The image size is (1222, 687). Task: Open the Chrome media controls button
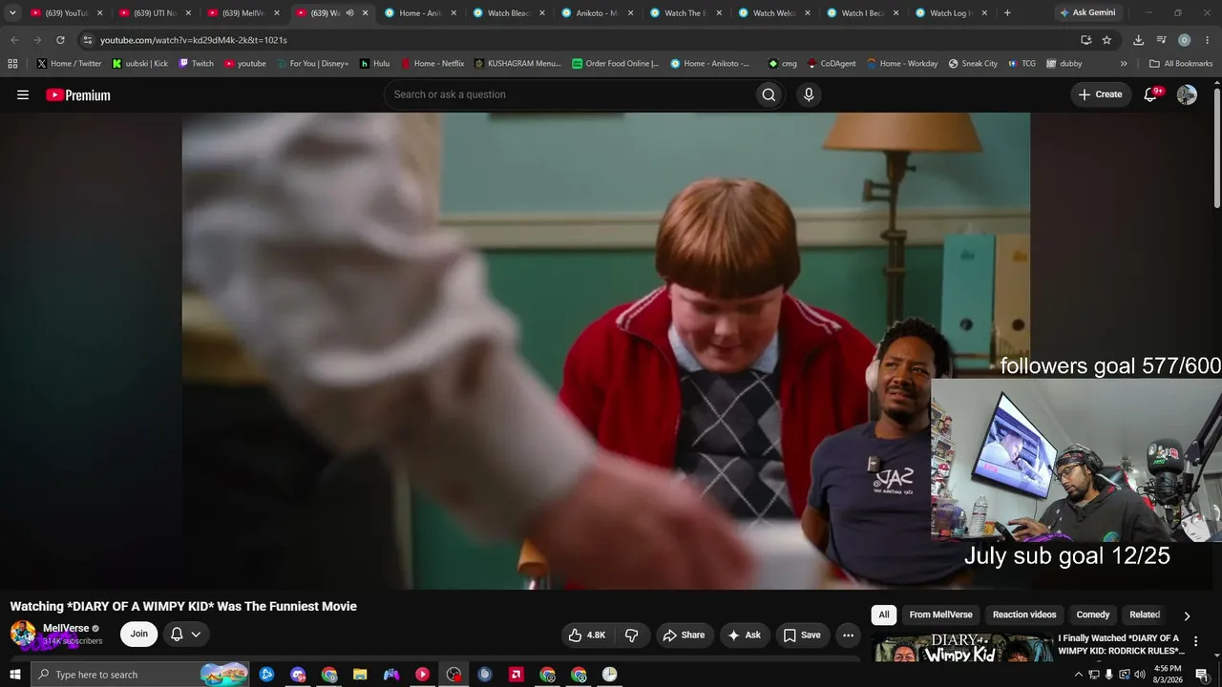(x=1162, y=40)
